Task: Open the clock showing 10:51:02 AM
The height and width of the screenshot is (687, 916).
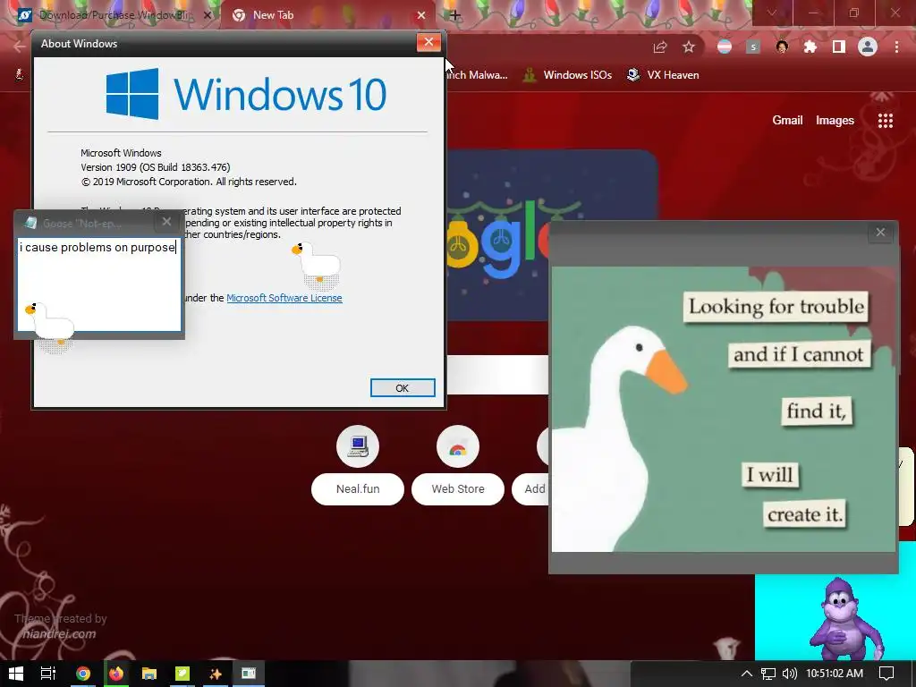Action: pyautogui.click(x=835, y=674)
